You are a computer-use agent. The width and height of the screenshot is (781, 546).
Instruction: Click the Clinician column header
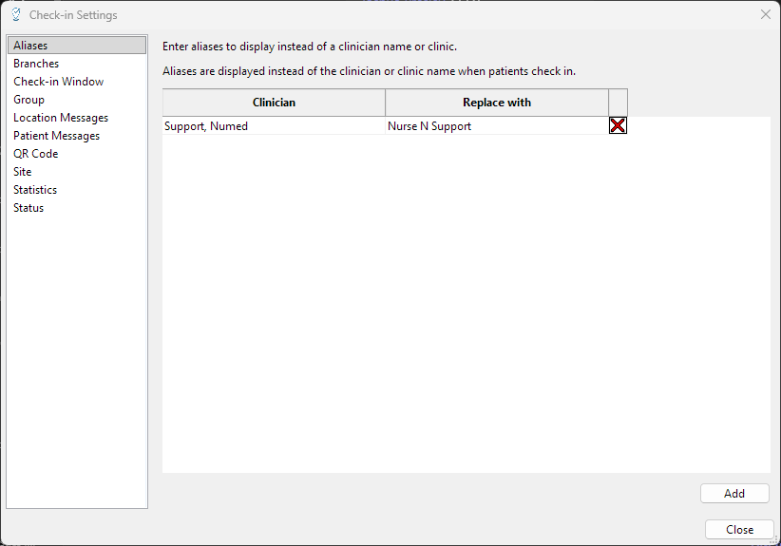click(274, 103)
